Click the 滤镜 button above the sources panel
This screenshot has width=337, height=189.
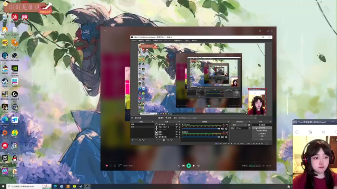169,118
